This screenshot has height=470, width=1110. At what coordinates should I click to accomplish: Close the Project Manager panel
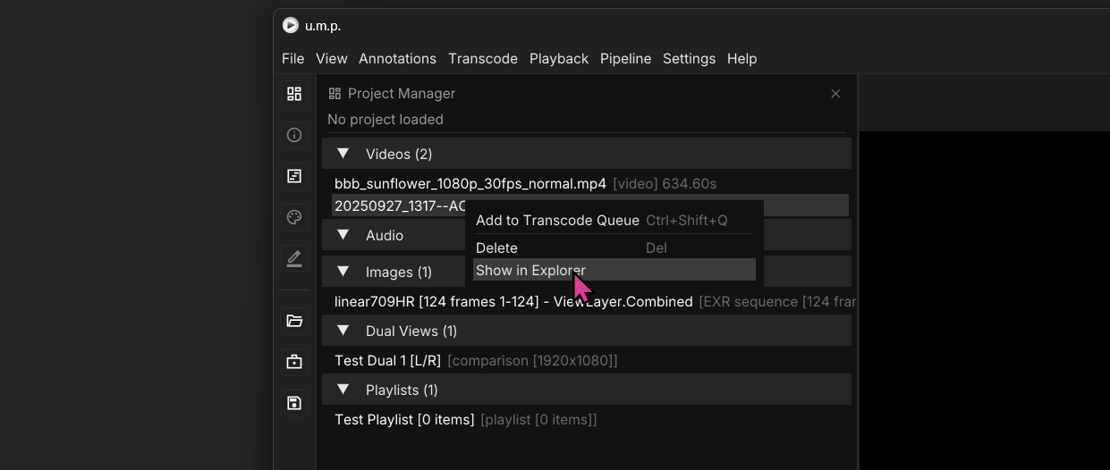pos(835,94)
